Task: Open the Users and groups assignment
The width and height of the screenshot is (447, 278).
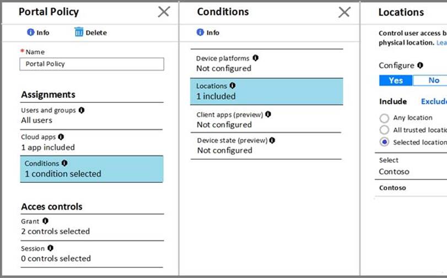Action: click(x=92, y=115)
